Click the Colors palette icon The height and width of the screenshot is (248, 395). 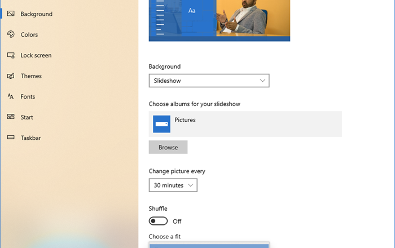click(11, 34)
